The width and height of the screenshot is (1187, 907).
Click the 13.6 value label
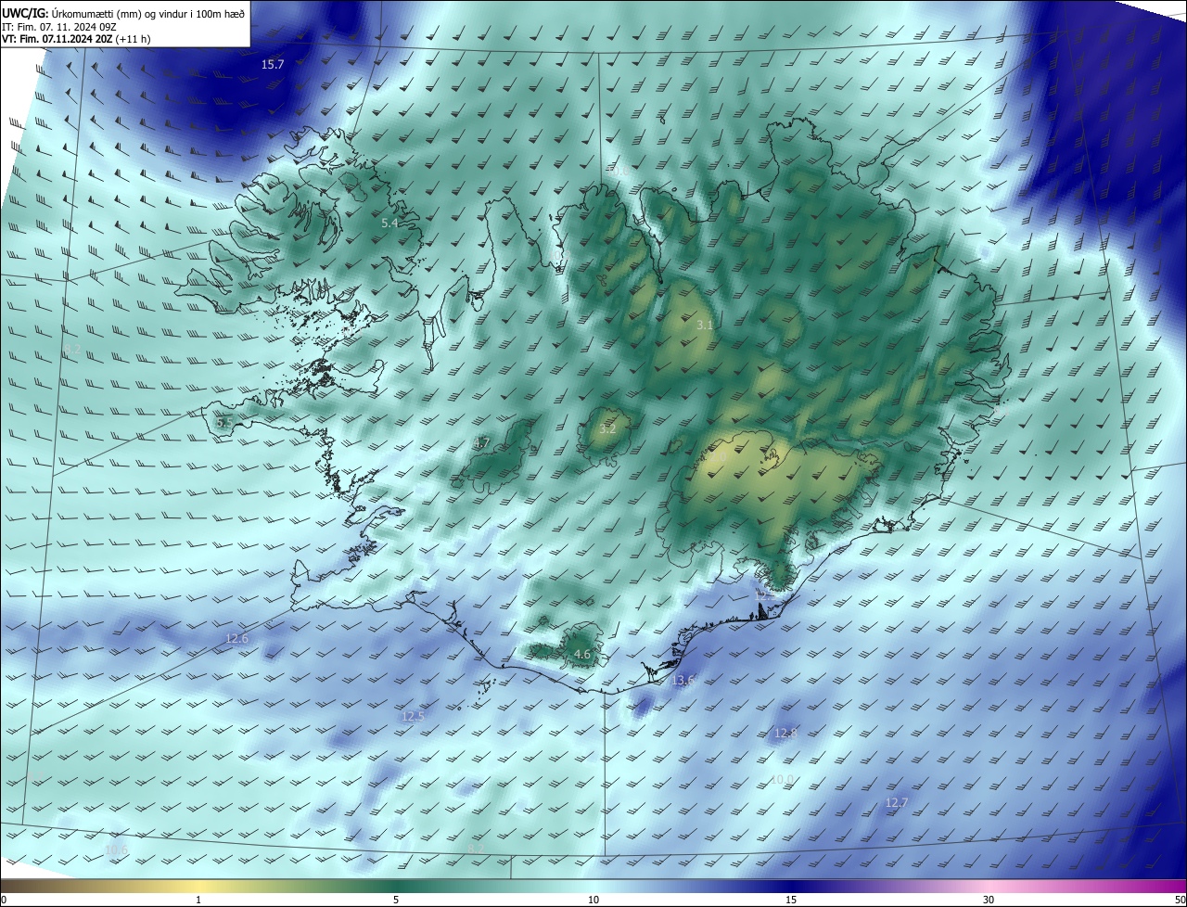coord(683,681)
